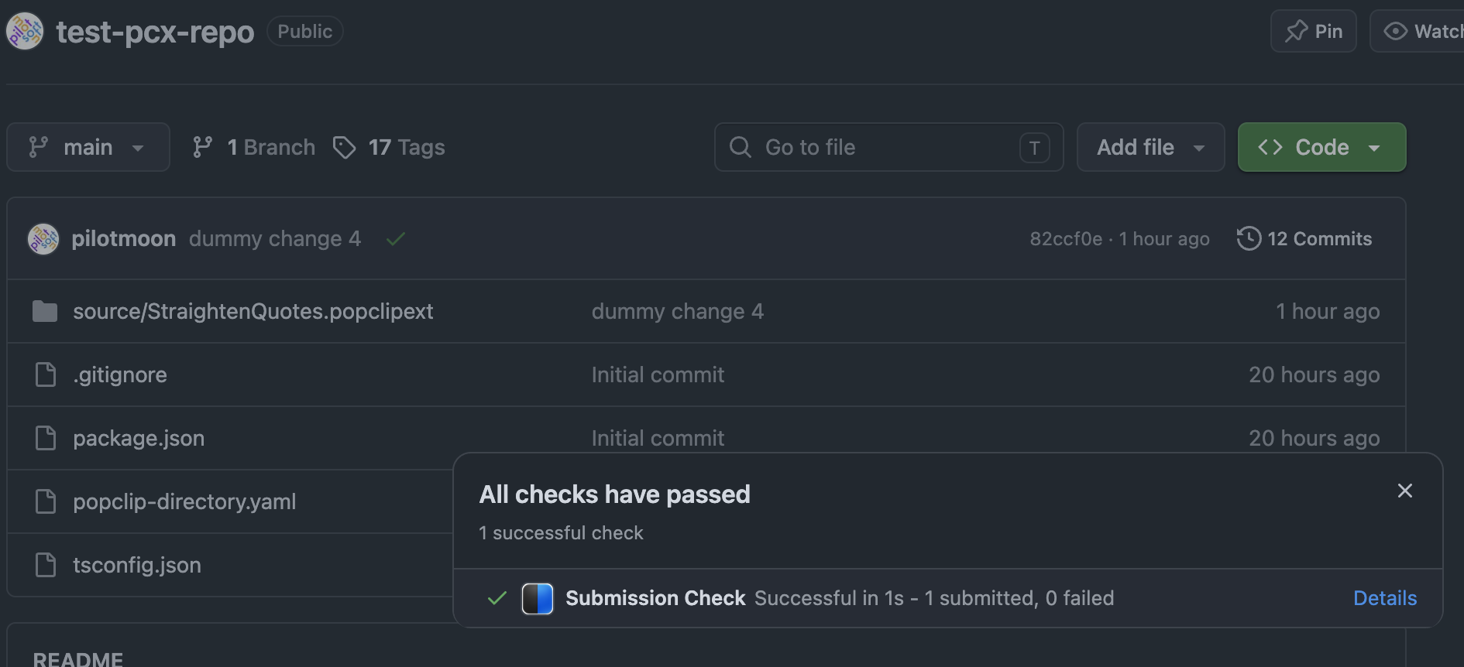Viewport: 1464px width, 667px height.
Task: View the 12 Commits history
Action: click(1304, 238)
